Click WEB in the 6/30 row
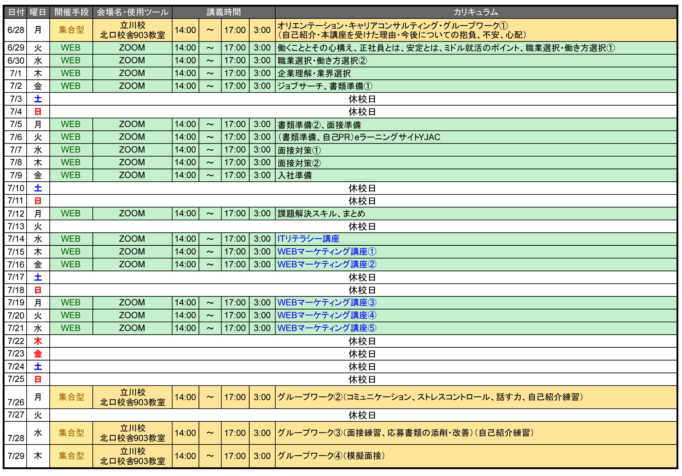This screenshot has width=682, height=476. point(71,60)
